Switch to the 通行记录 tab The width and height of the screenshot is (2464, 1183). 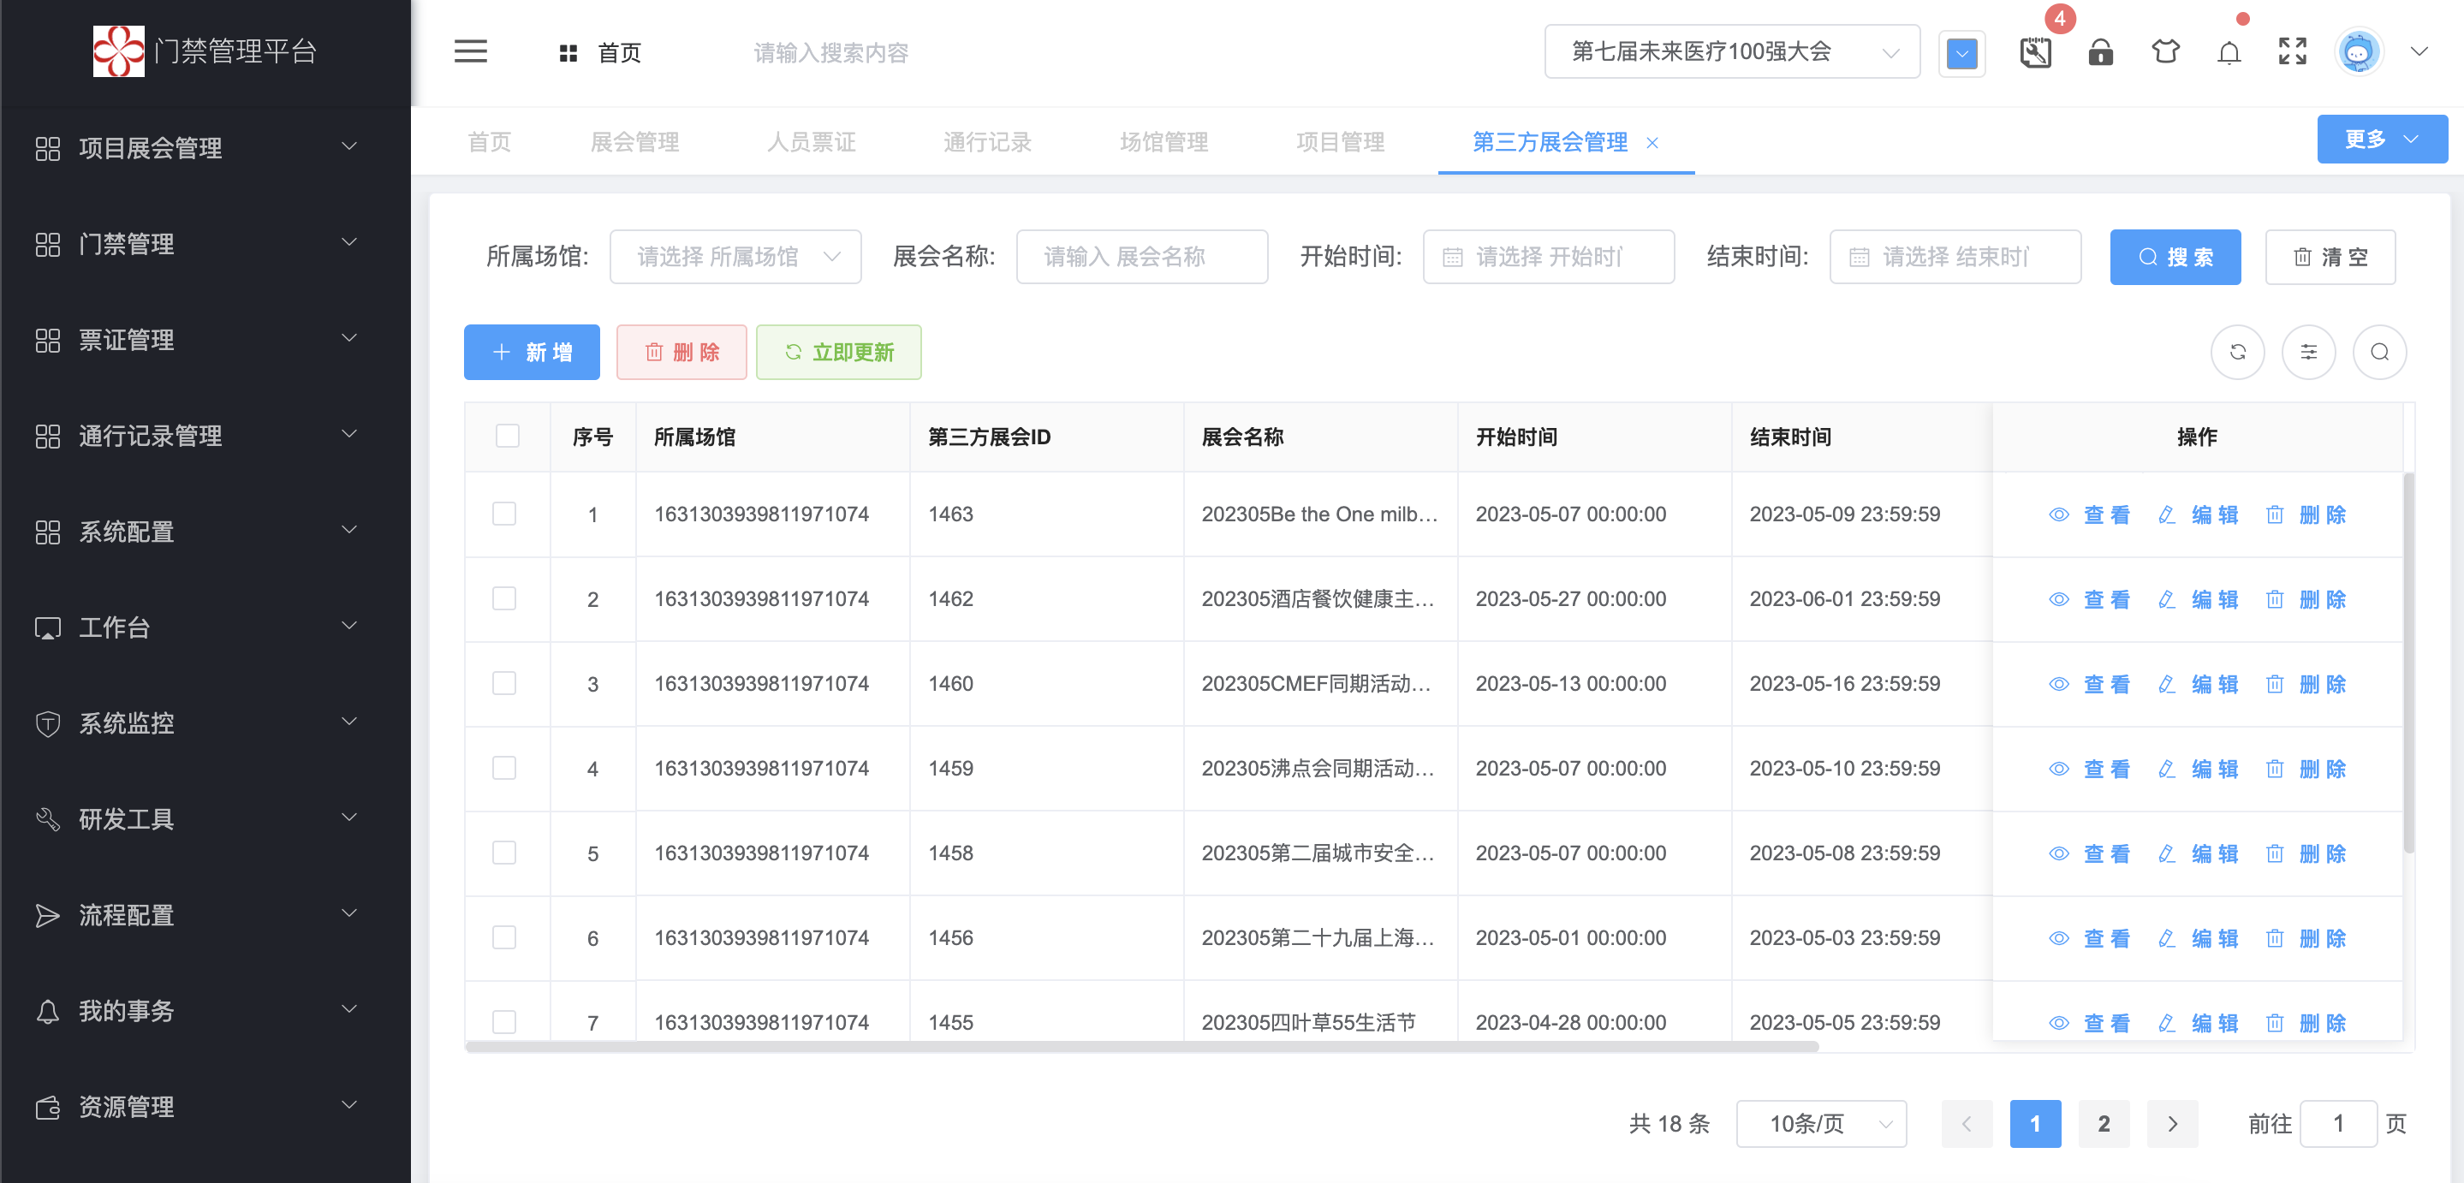(x=987, y=141)
